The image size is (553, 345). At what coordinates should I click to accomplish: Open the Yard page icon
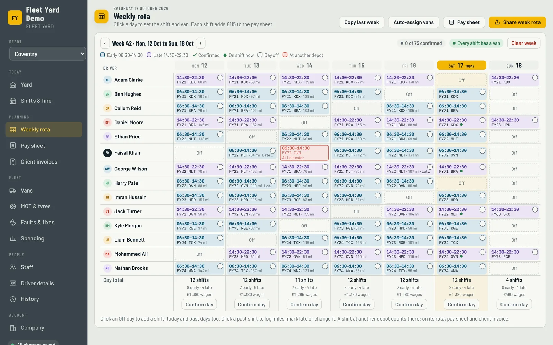(x=13, y=85)
